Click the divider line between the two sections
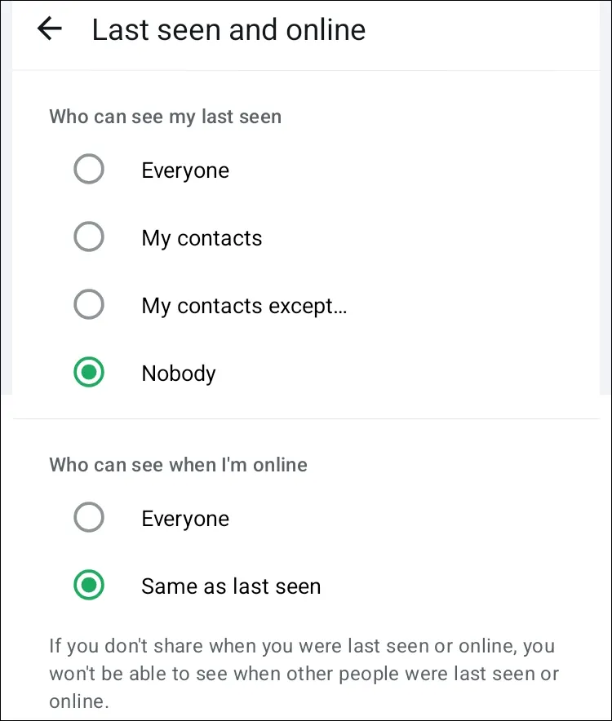 (x=306, y=419)
